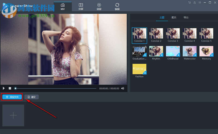Select the Concise 3 theme
The width and height of the screenshot is (218, 134).
[x=173, y=35]
